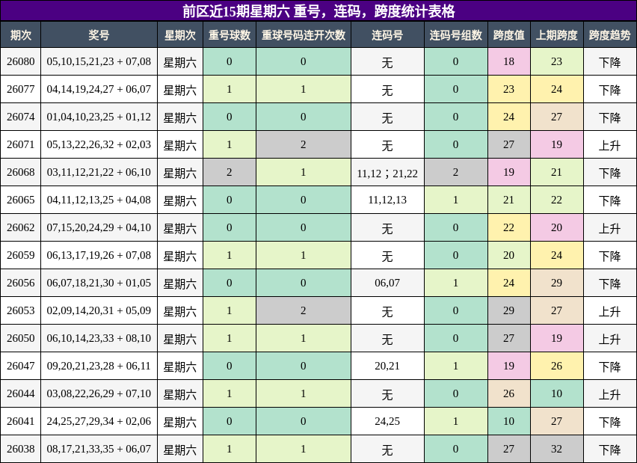Click the 上期跨度 column header
Screen dimensions: 637x463
point(556,35)
